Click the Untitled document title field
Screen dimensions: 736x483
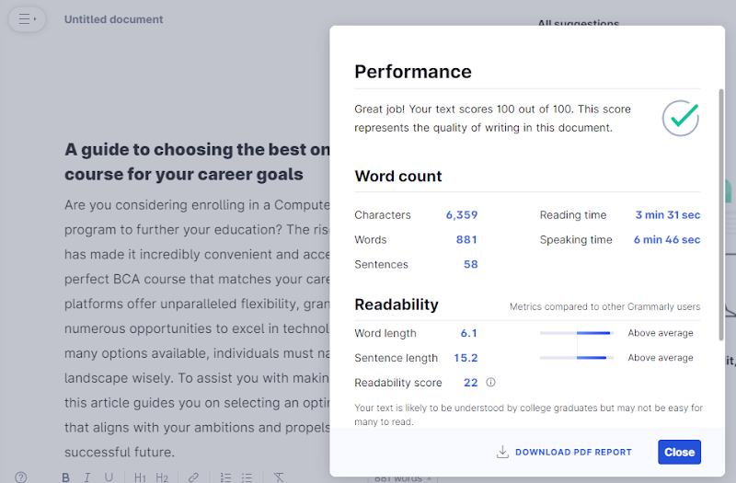click(x=113, y=19)
